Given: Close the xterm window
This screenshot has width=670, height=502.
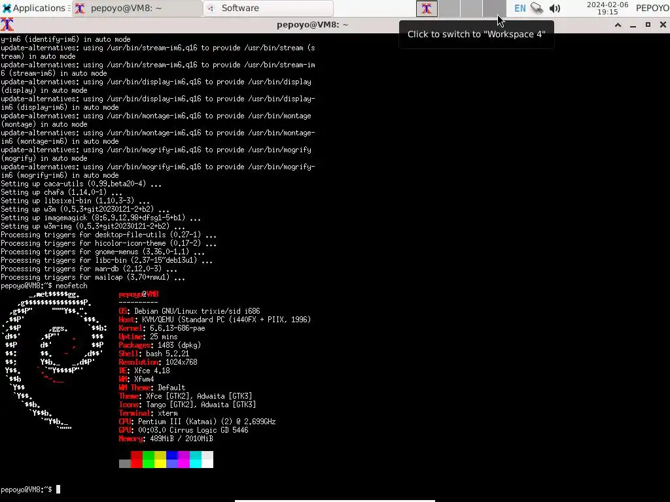Looking at the screenshot, I should (663, 25).
